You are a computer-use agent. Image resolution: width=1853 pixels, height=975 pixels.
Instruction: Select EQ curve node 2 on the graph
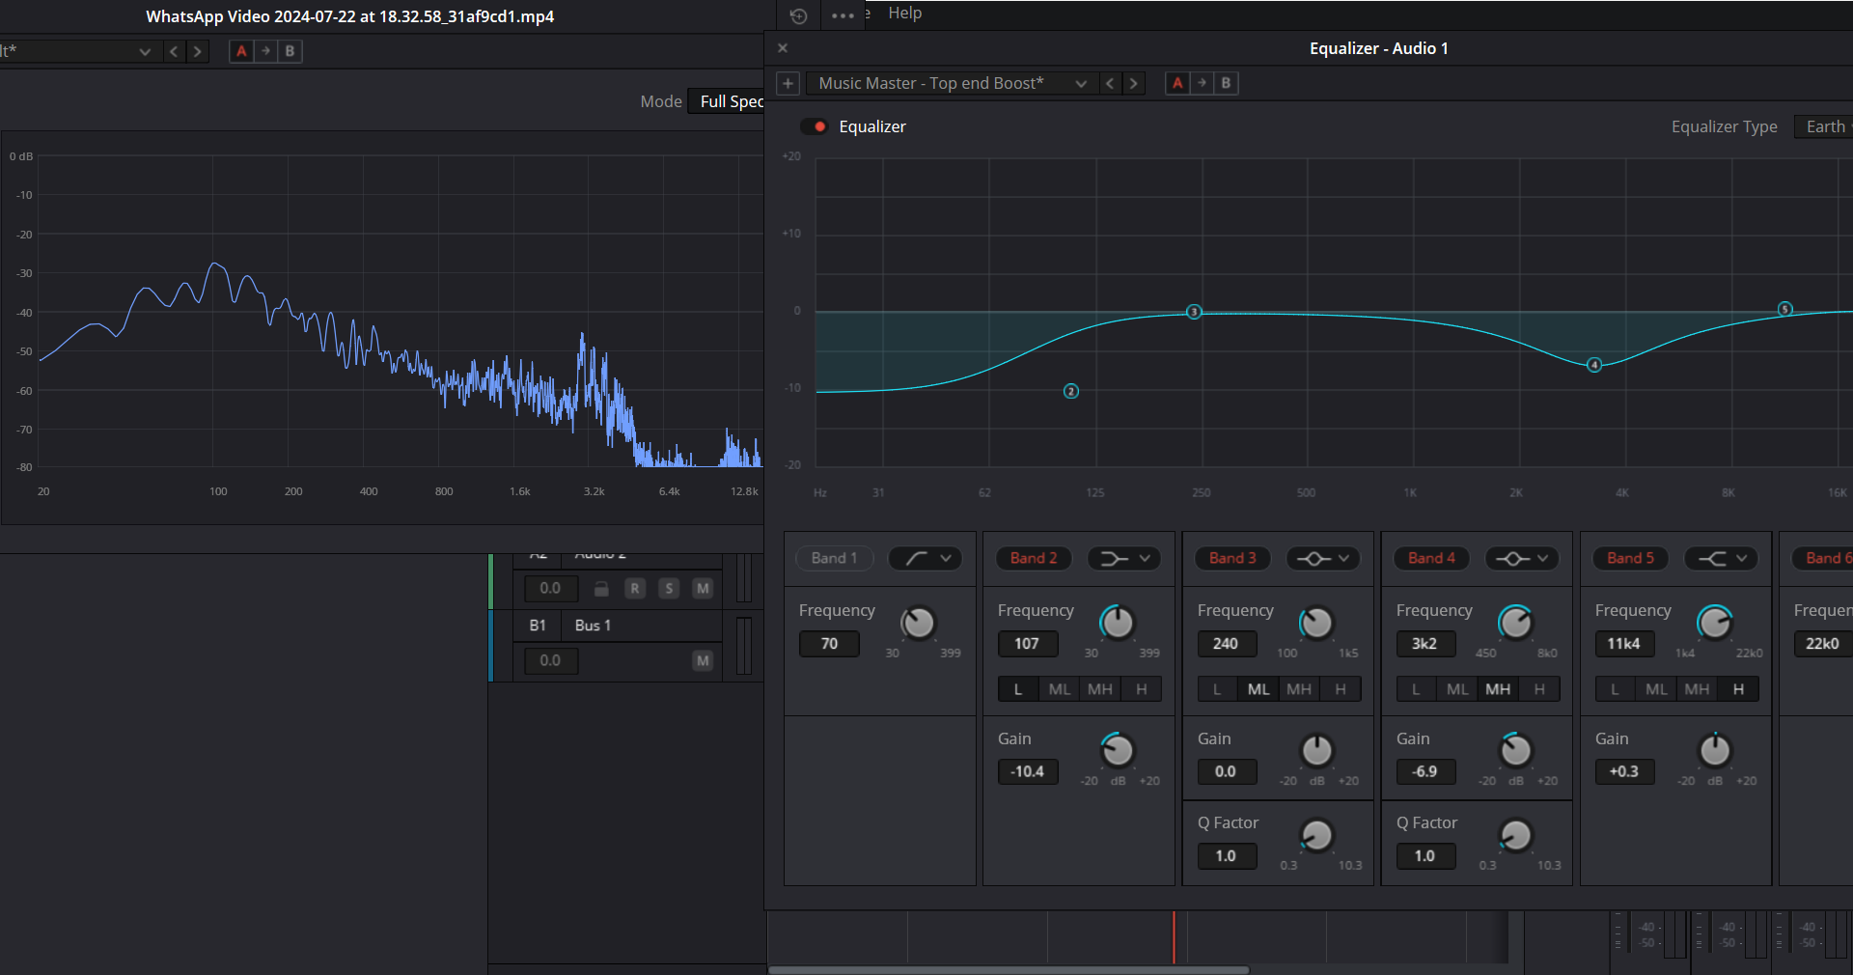click(x=1071, y=391)
